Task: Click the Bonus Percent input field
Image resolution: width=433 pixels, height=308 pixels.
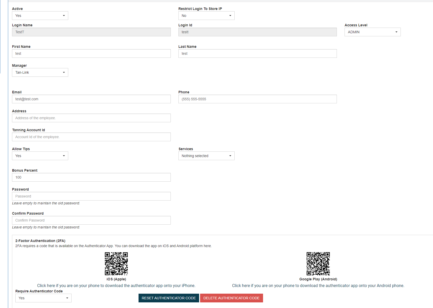Action: click(x=91, y=177)
